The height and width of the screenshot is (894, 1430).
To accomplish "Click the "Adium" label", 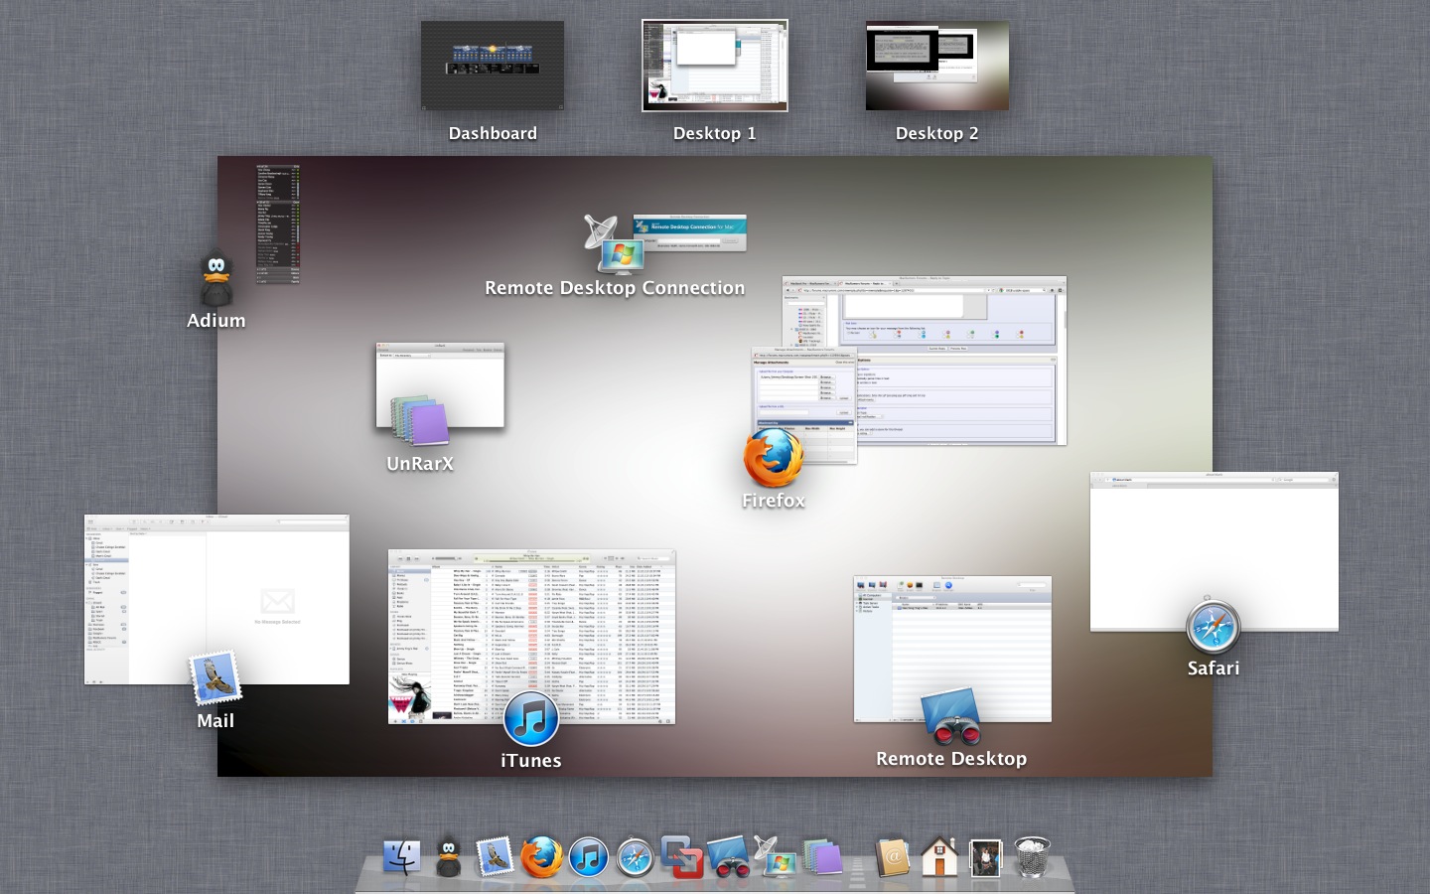I will (216, 321).
